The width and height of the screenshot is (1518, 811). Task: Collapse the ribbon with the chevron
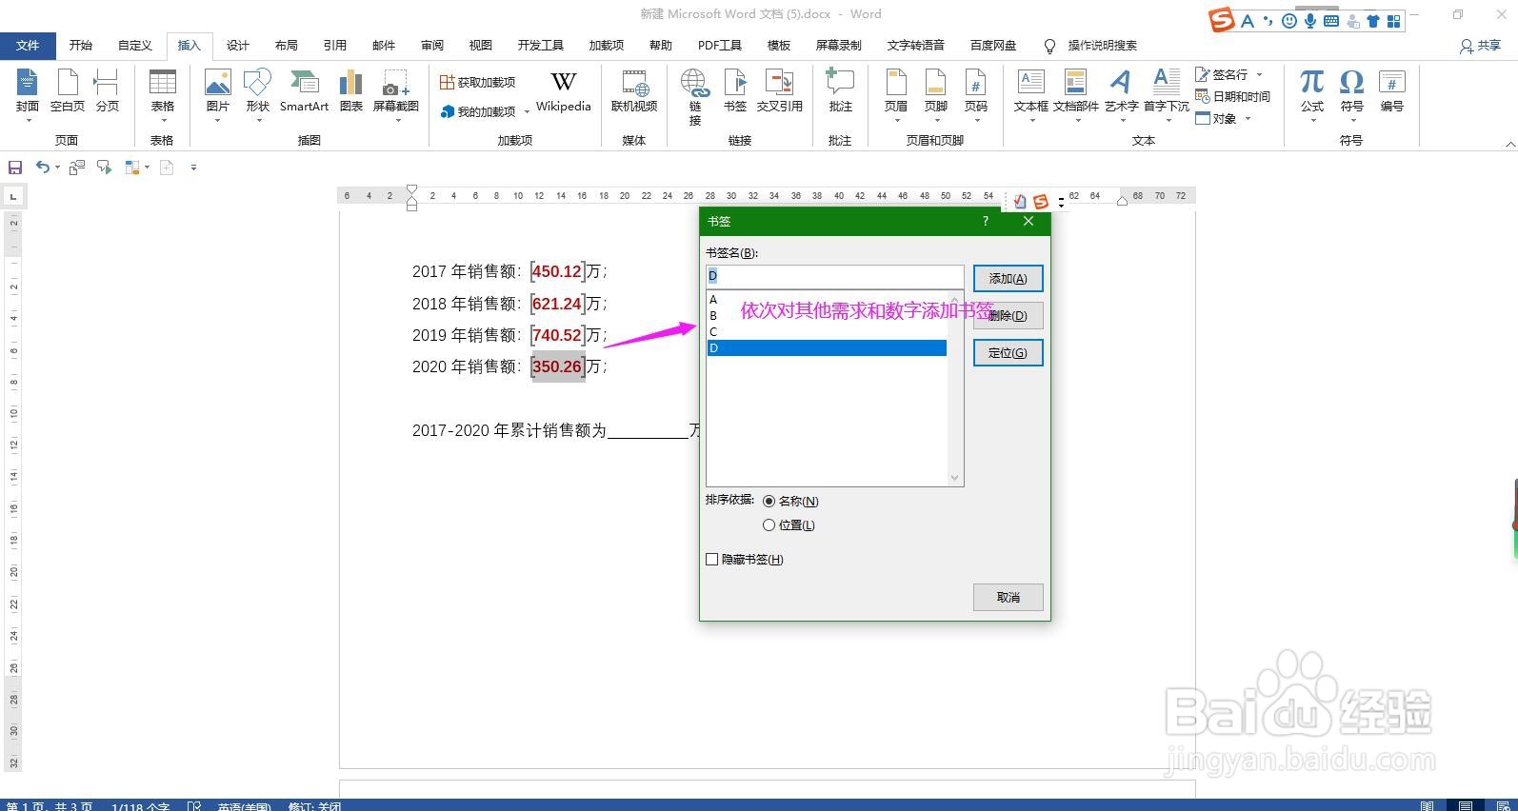point(1510,144)
